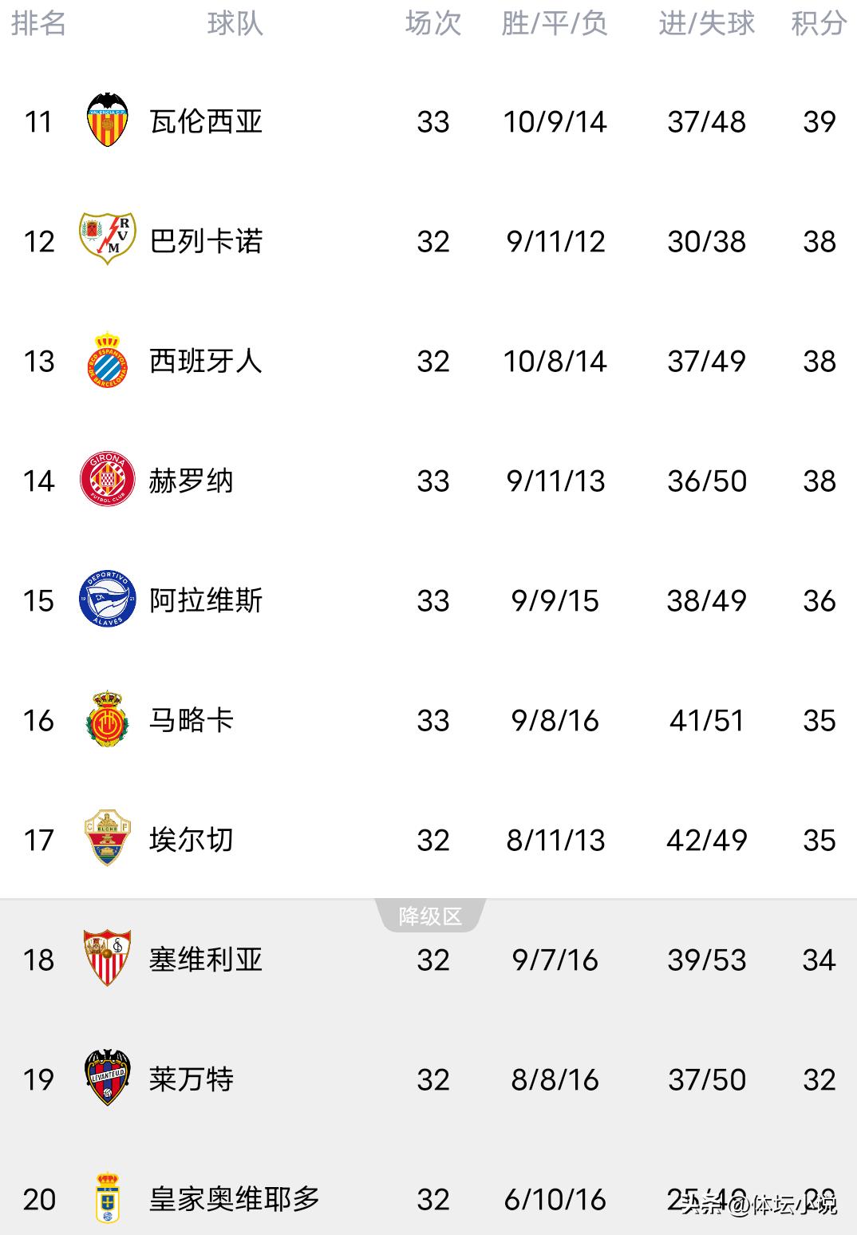Click the 胜/平/负 column header

[555, 24]
